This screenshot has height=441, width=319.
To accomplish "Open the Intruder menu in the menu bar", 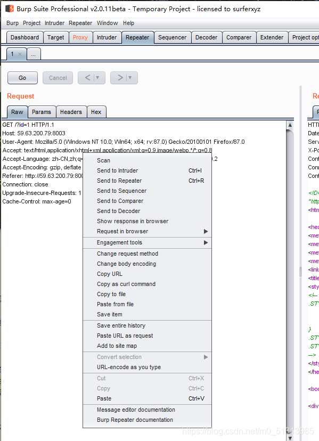I will (54, 23).
